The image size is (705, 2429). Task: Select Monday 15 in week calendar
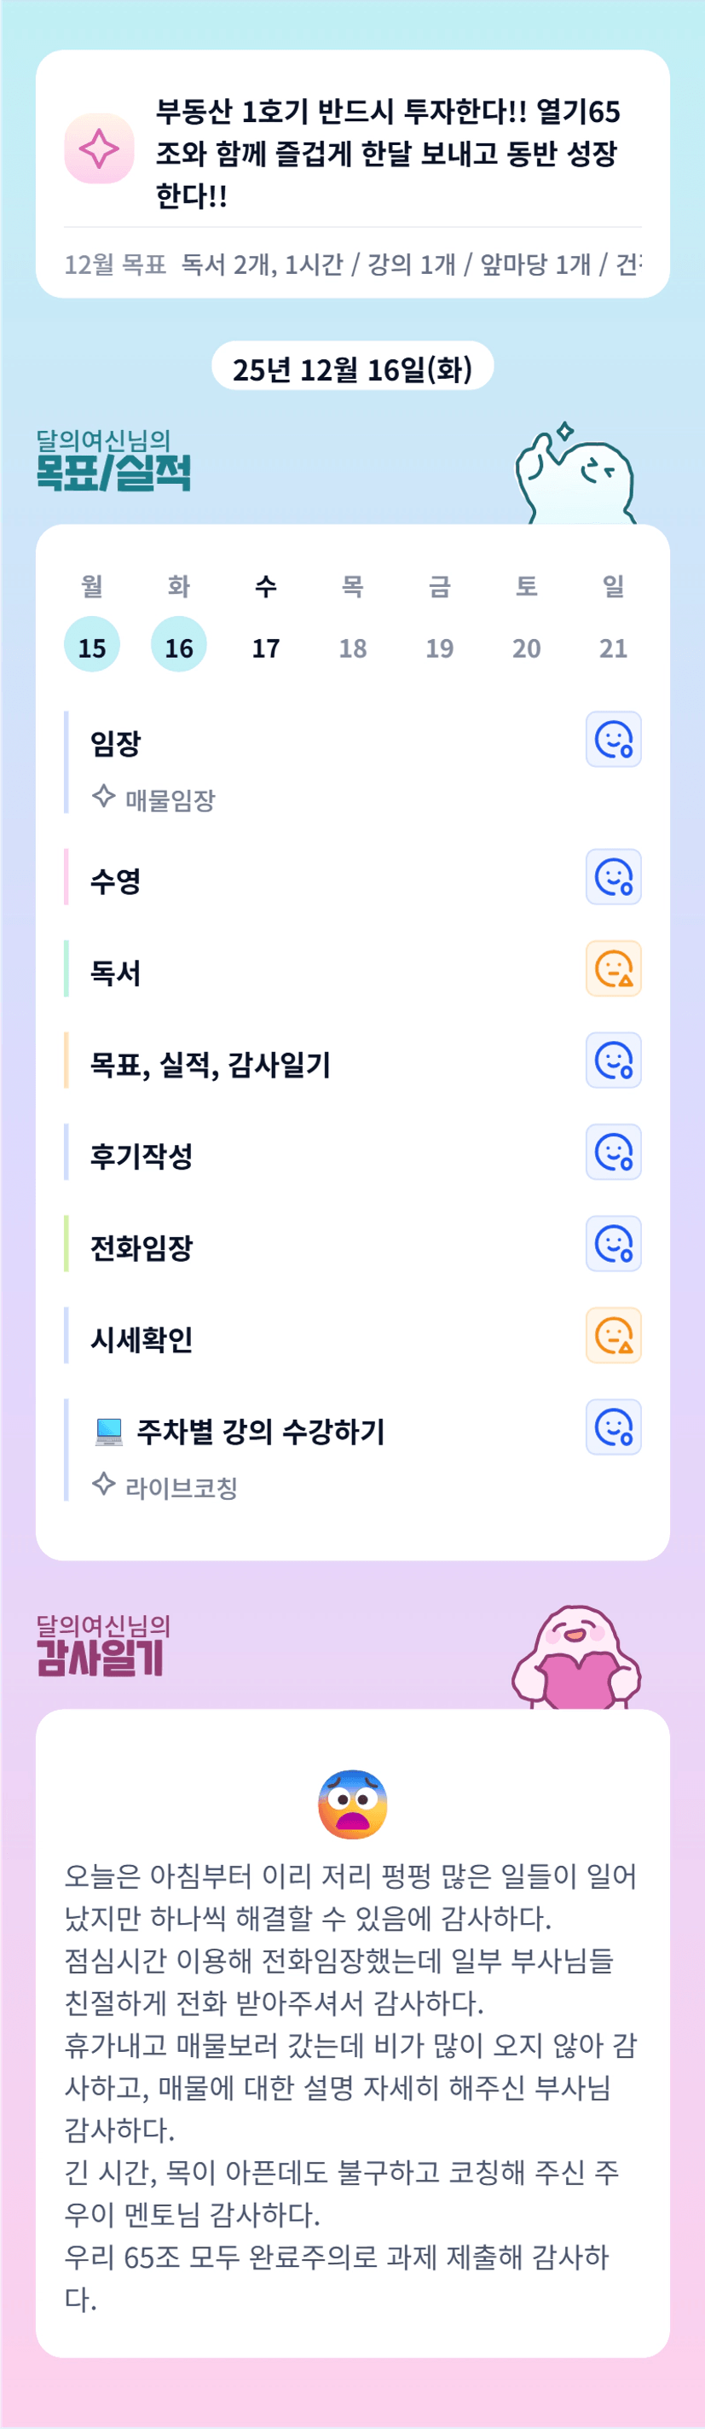[x=91, y=647]
